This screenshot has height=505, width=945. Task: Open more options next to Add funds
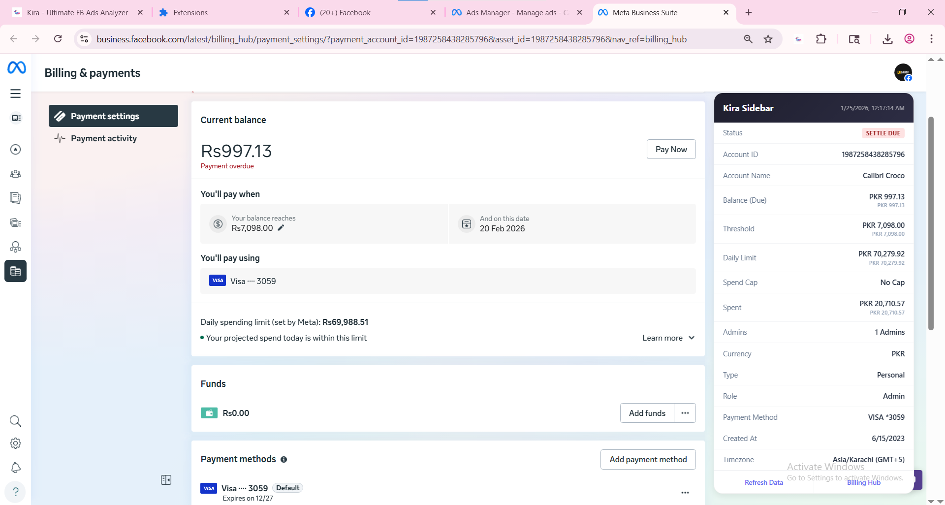coord(685,413)
